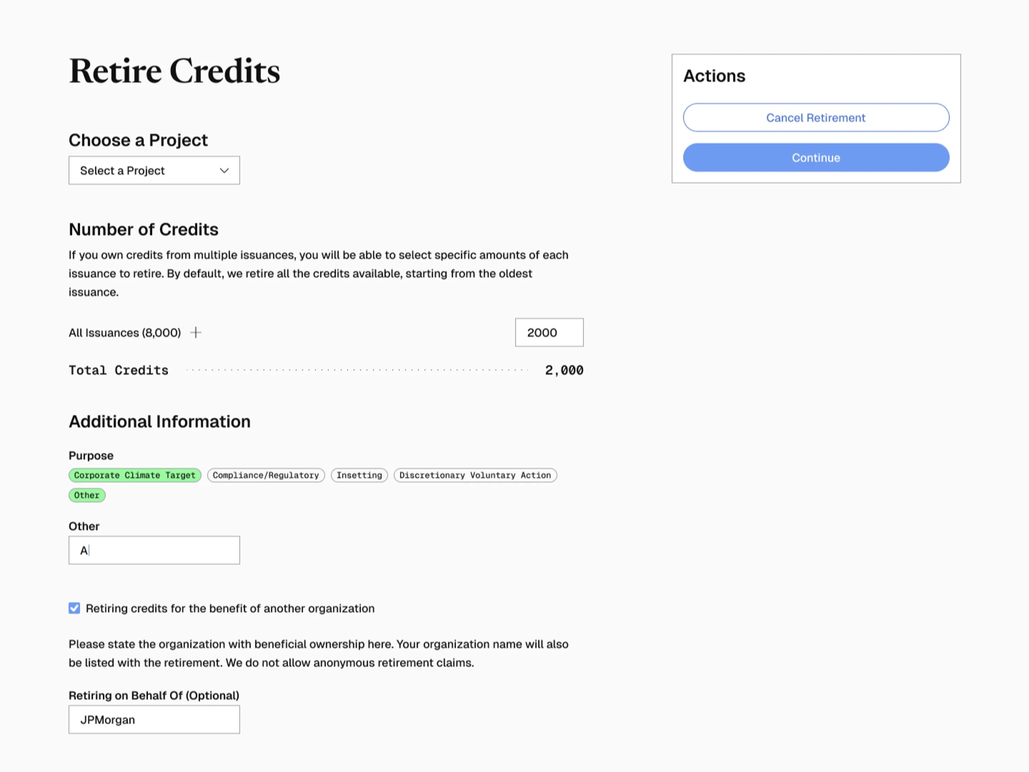Click the Actions panel heading
Screen dimensions: 1029x772
tap(714, 76)
